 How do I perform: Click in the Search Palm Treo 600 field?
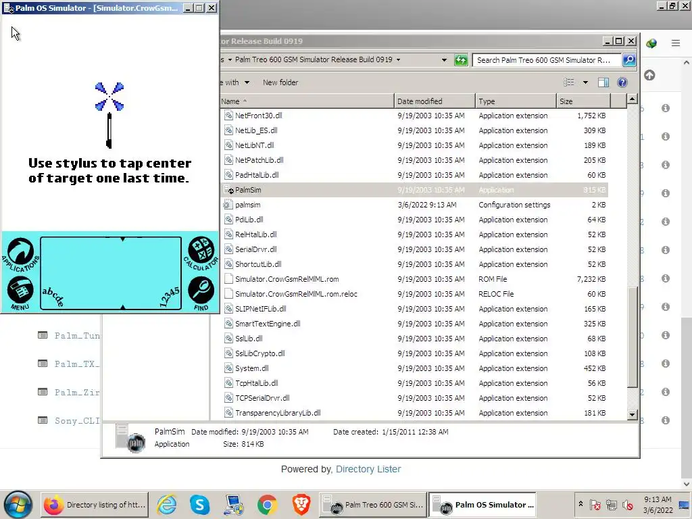click(547, 60)
